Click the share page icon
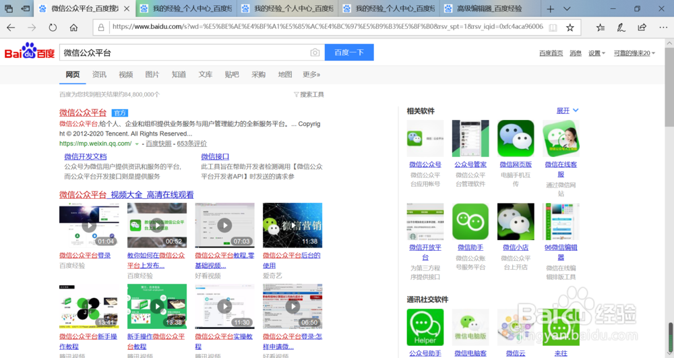Viewport: 674px width, 358px height. (x=642, y=28)
